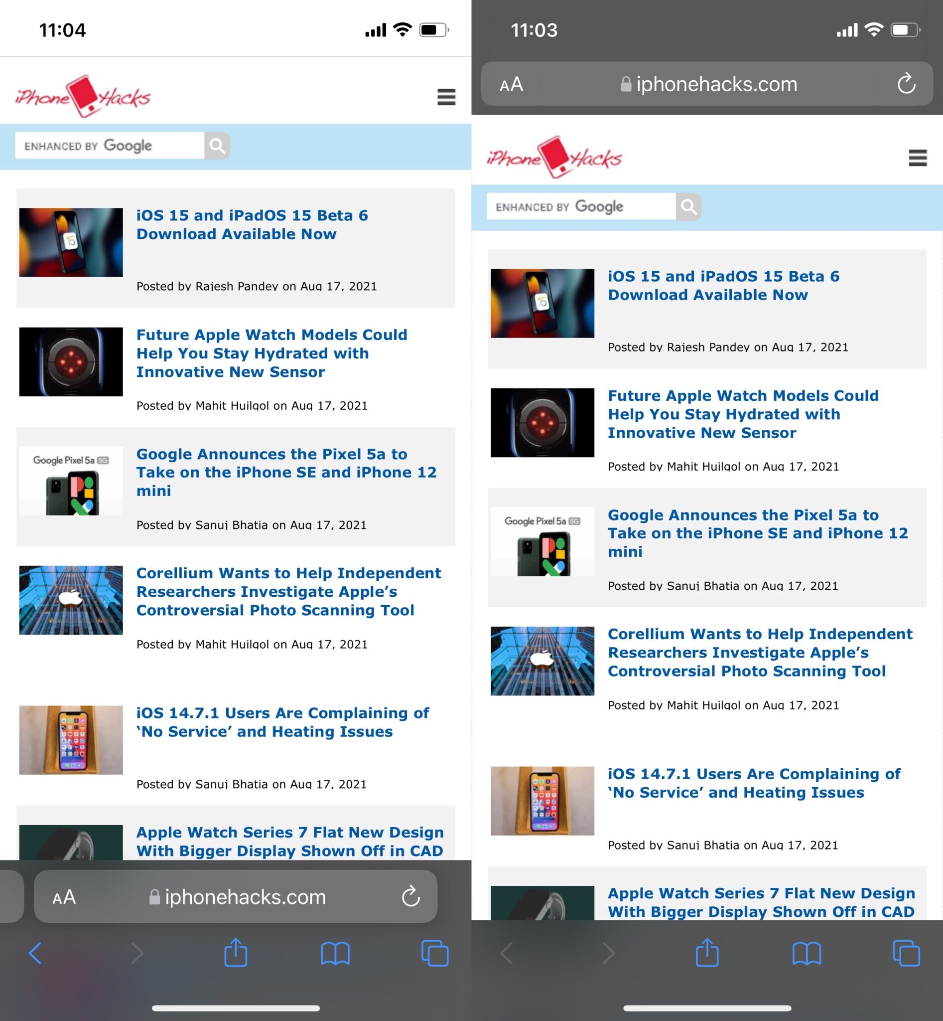This screenshot has height=1021, width=943.
Task: Tap the blue back arrow in 11:04 screen
Action: pos(35,953)
